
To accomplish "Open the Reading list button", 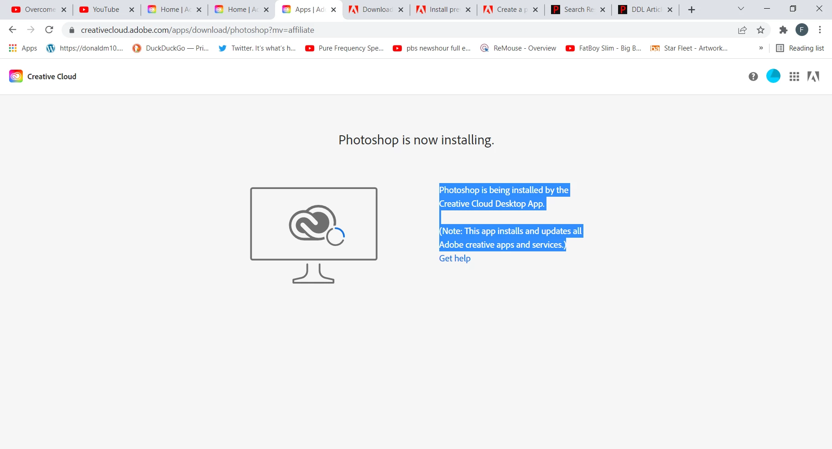I will point(801,48).
